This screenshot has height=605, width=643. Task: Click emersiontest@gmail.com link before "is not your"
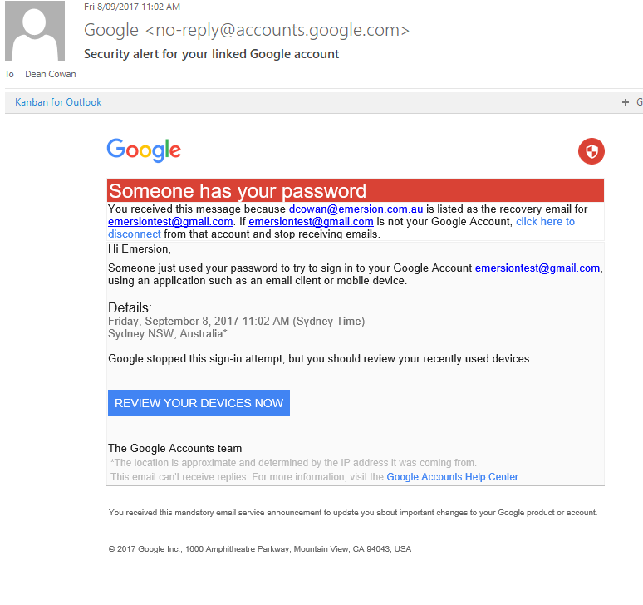click(x=311, y=222)
